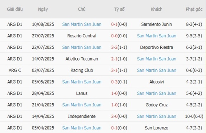Click the Ngày column header

43,9
